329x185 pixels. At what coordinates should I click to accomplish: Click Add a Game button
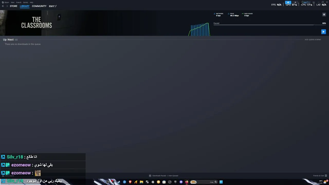point(8,176)
